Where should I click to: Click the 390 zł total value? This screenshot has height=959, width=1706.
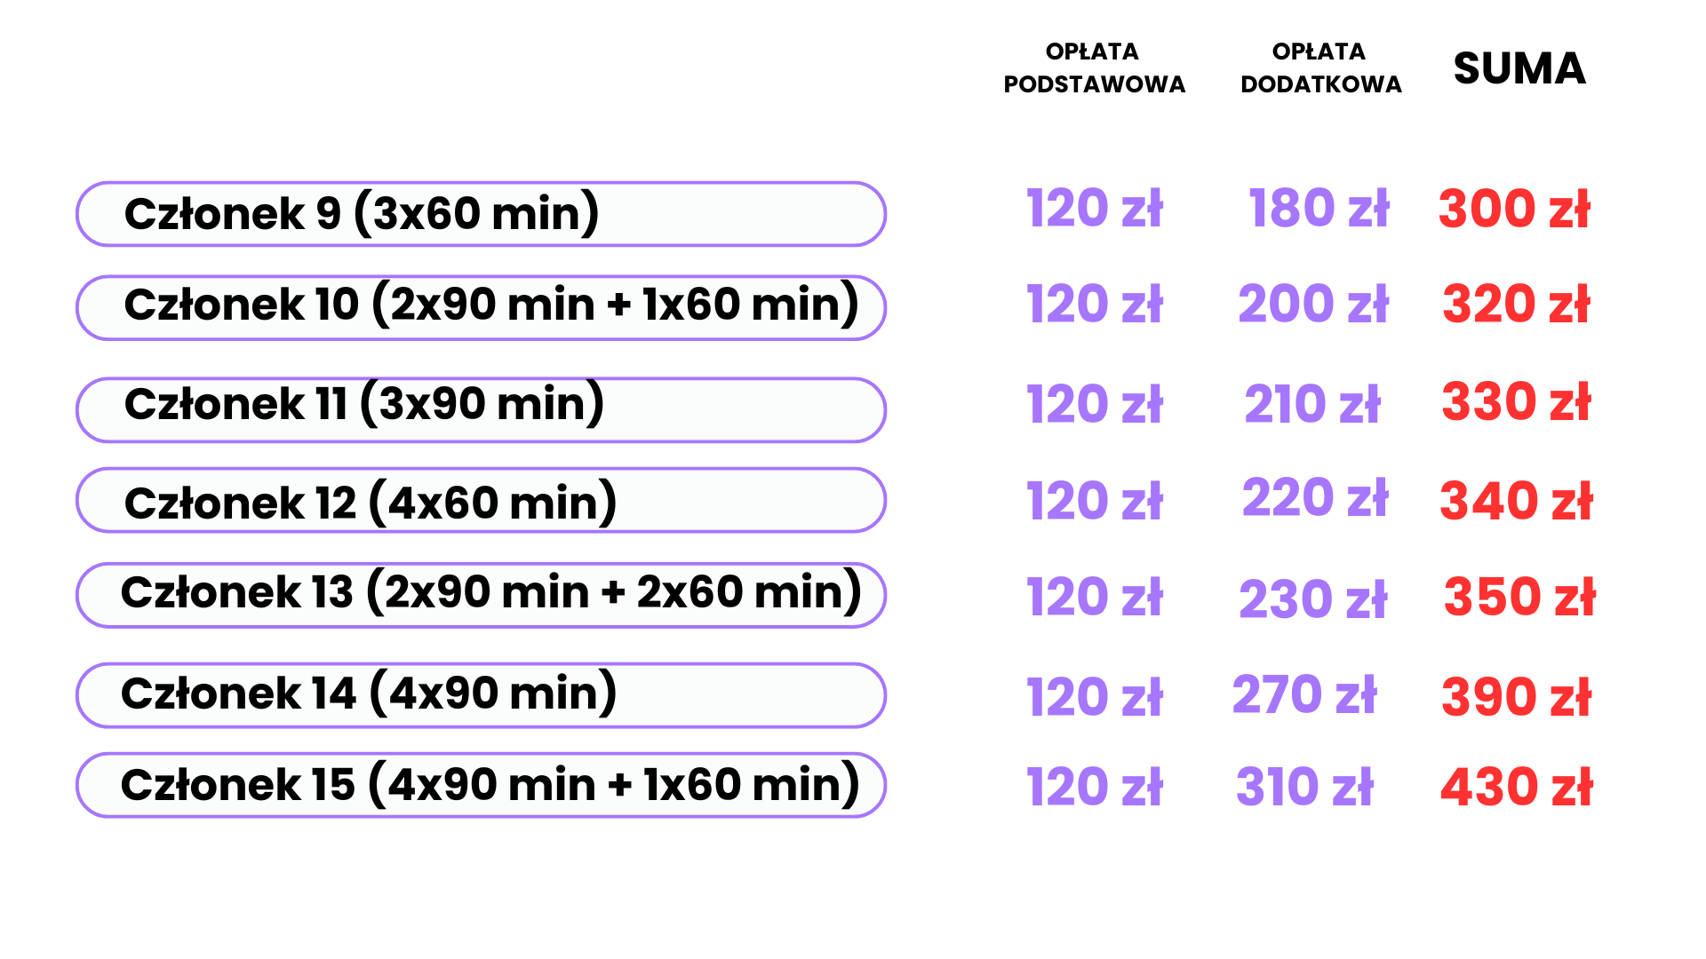tap(1516, 697)
